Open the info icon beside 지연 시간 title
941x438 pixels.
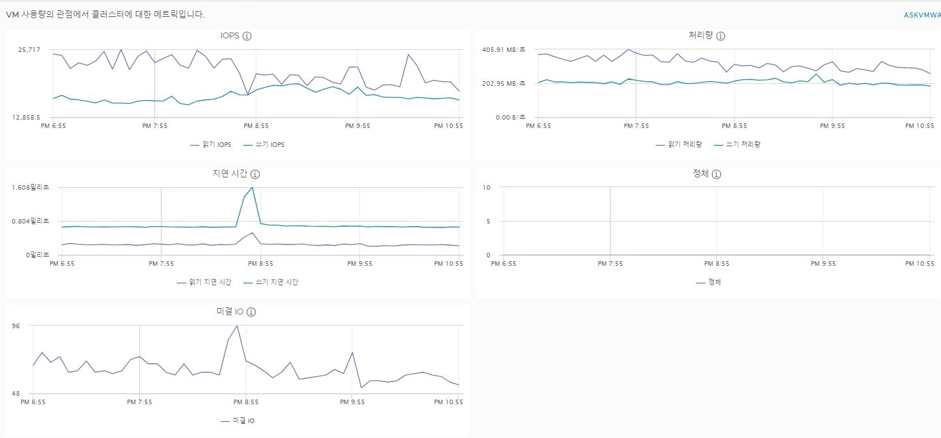pyautogui.click(x=255, y=174)
